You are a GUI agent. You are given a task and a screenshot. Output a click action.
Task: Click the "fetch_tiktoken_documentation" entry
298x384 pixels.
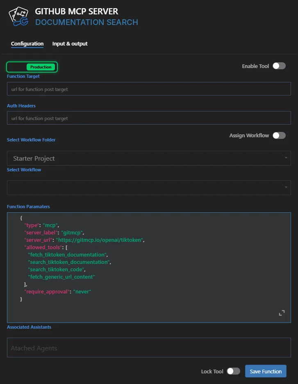pyautogui.click(x=68, y=254)
